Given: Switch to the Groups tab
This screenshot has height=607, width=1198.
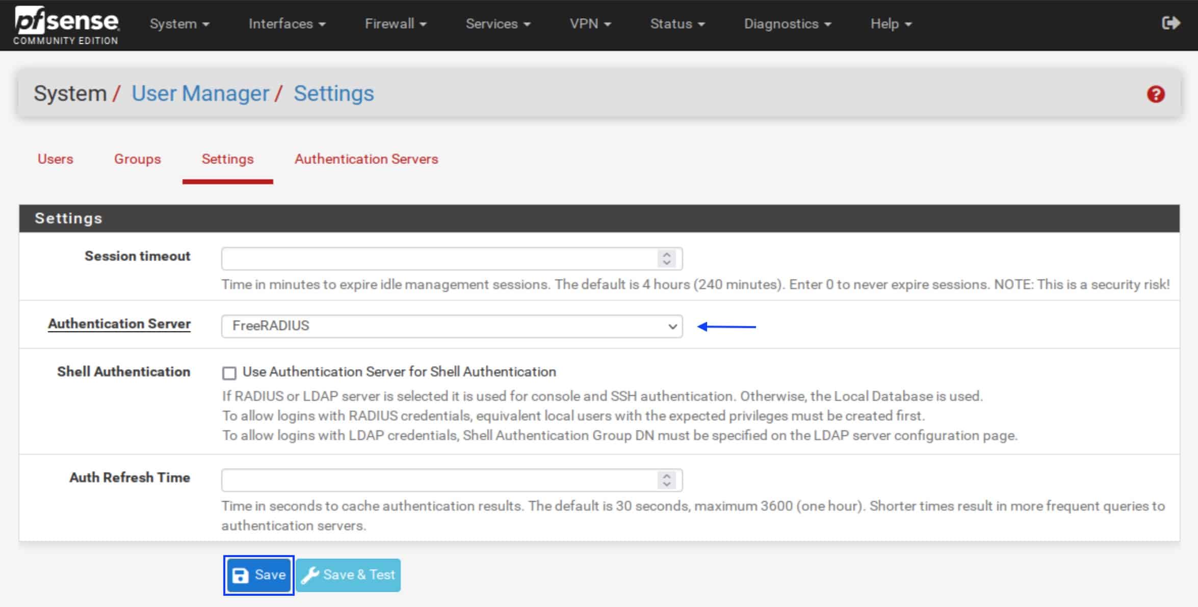Looking at the screenshot, I should [x=138, y=159].
